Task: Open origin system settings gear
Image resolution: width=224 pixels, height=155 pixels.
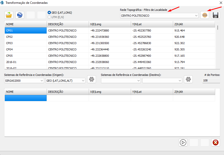Action: click(x=91, y=79)
